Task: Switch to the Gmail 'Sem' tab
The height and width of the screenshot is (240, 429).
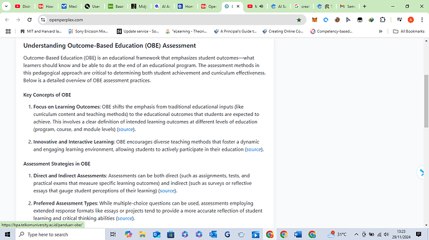Action: pos(348,6)
